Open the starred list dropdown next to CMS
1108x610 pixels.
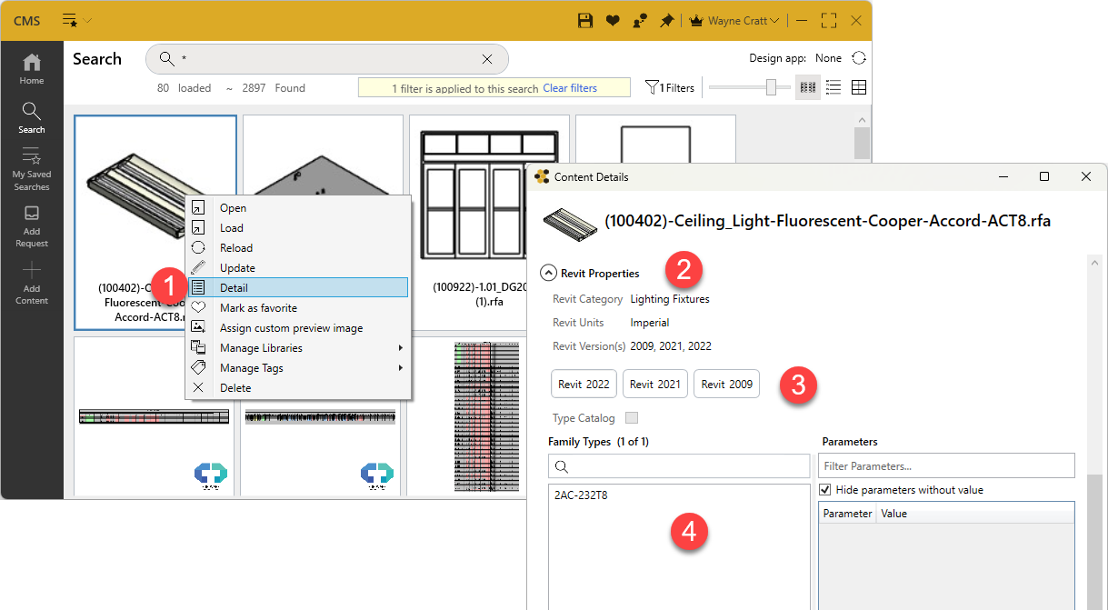coord(76,20)
